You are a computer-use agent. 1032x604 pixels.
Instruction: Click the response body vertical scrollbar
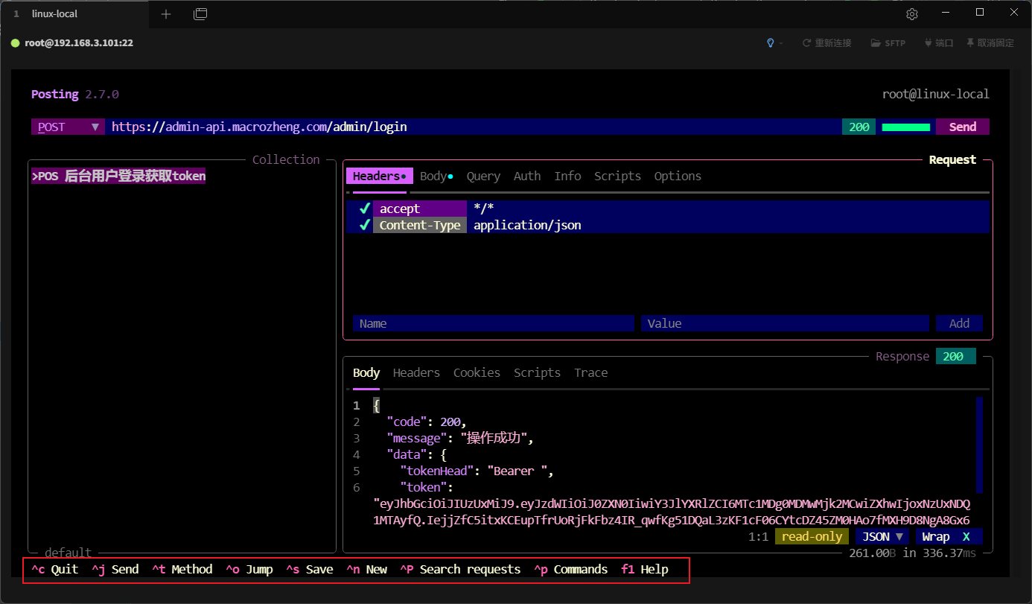(979, 445)
